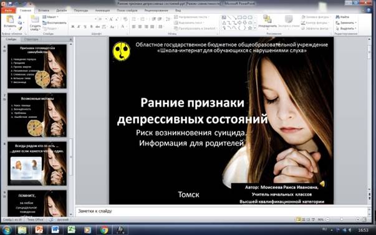Center text in paragraph group
Viewport: 376px width, 235px height.
pos(140,27)
